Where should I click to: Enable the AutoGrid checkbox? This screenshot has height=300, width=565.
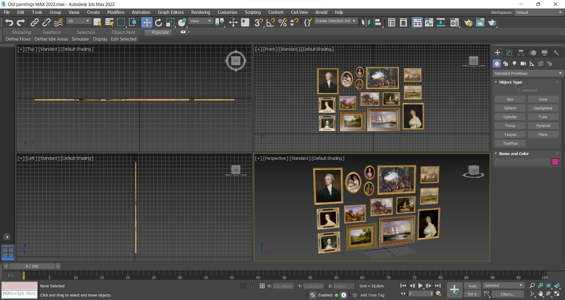coord(519,90)
